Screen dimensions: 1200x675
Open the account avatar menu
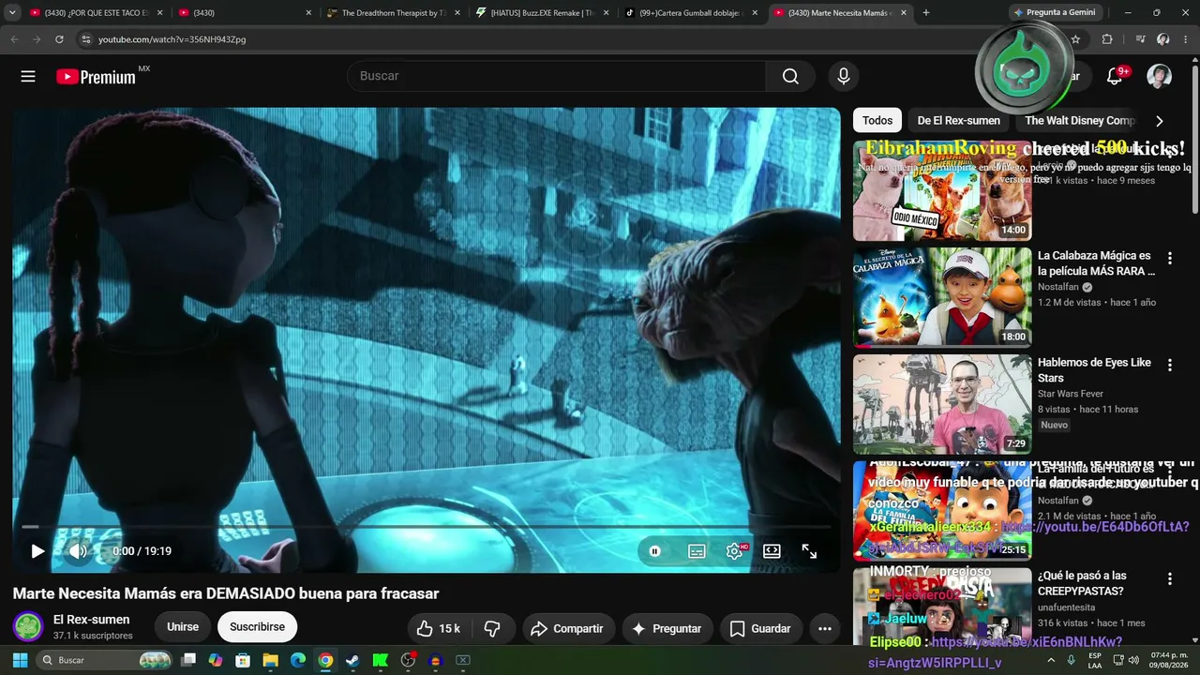pos(1160,76)
